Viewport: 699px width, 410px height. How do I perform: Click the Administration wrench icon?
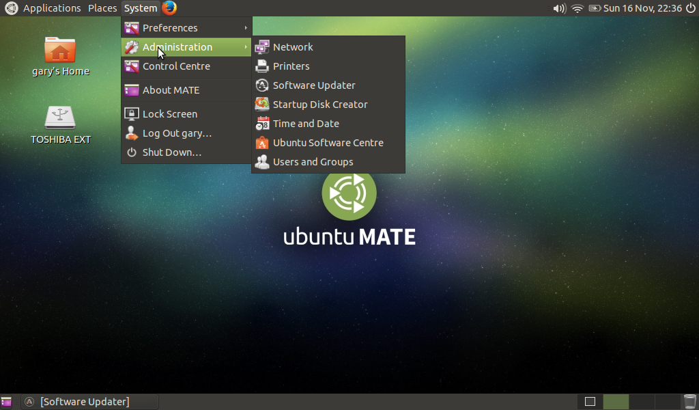(x=132, y=47)
